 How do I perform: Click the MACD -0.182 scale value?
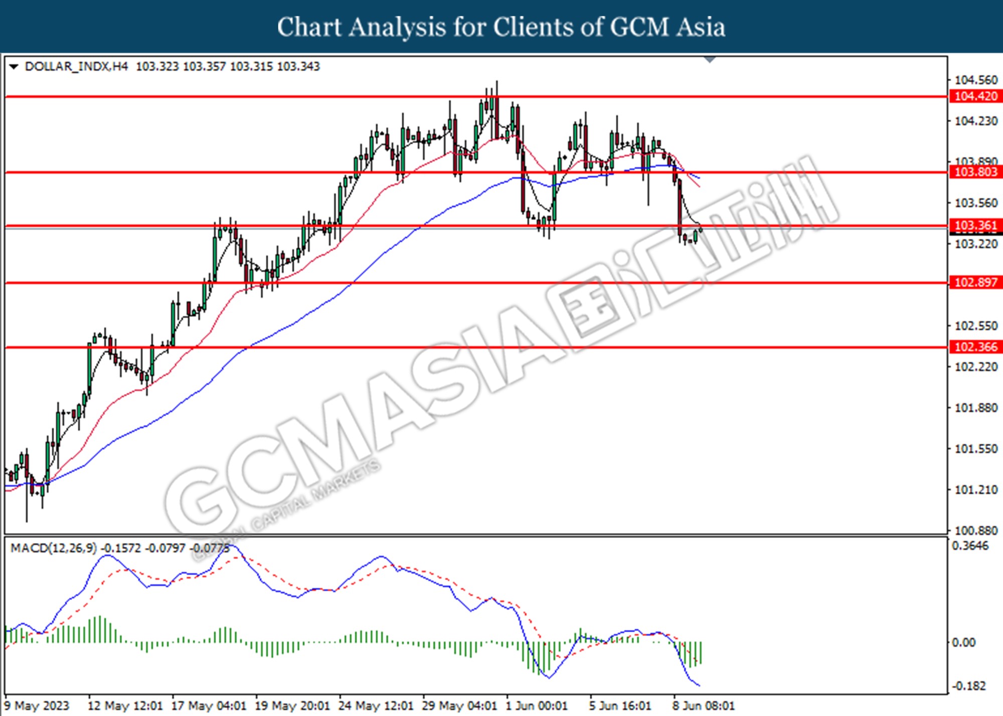pyautogui.click(x=969, y=685)
